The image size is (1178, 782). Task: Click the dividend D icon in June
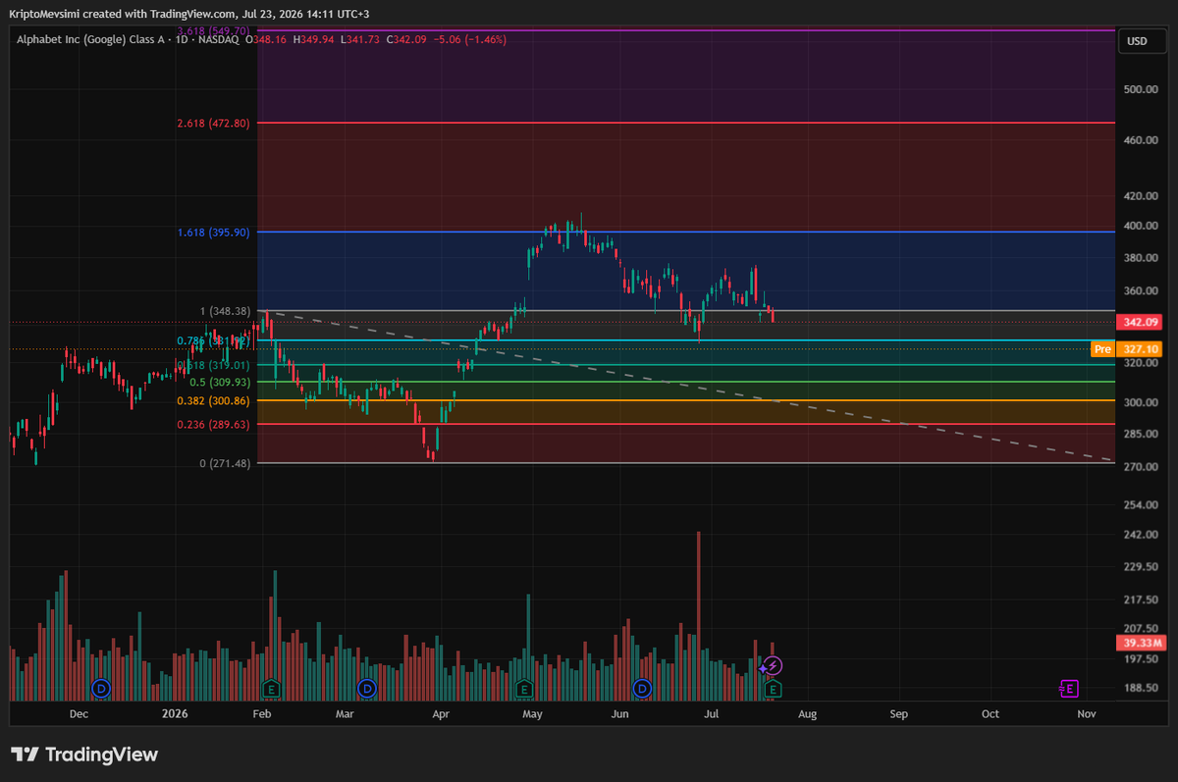click(x=643, y=688)
